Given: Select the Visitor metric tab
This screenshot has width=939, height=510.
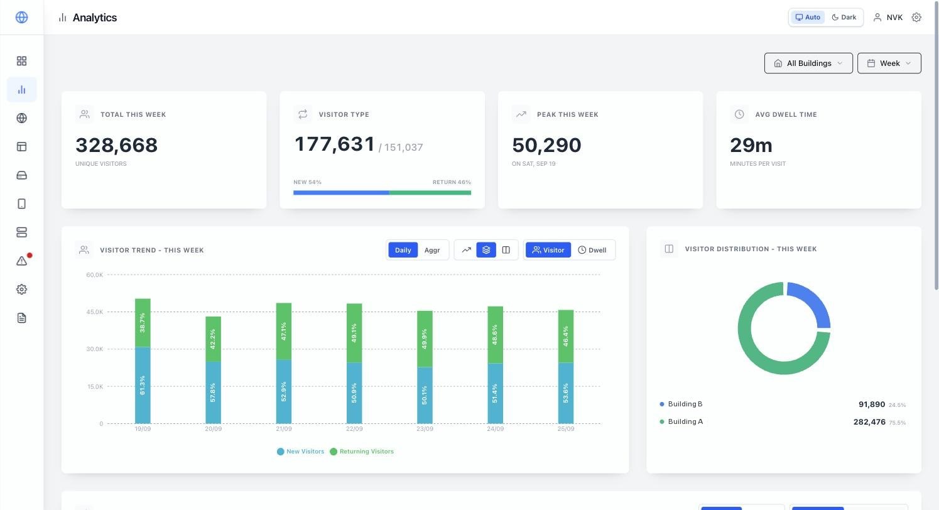Looking at the screenshot, I should tap(548, 250).
